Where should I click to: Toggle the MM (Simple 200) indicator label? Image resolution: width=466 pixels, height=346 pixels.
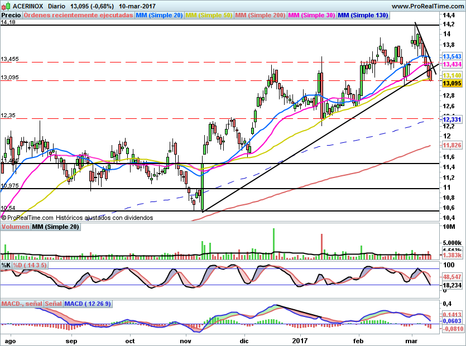(x=260, y=15)
